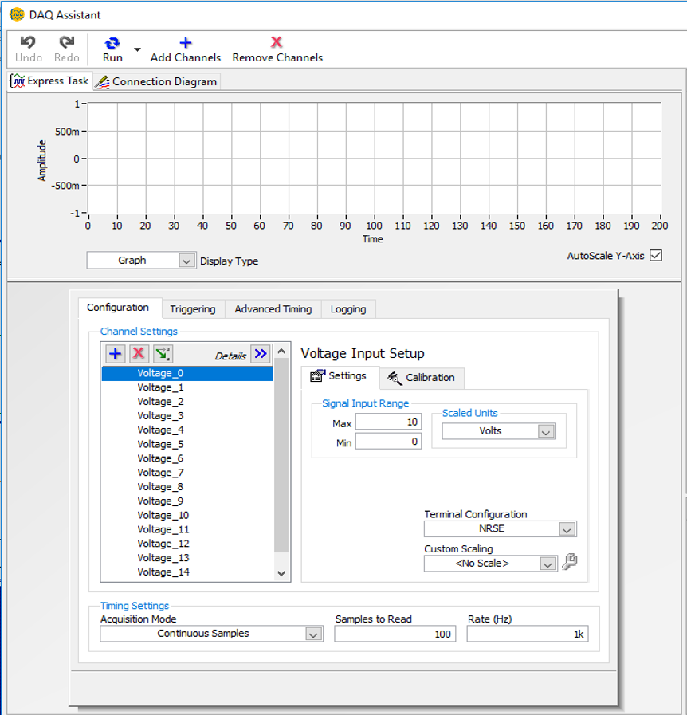Switch to the Triggering tab
This screenshot has height=715, width=687.
[193, 309]
